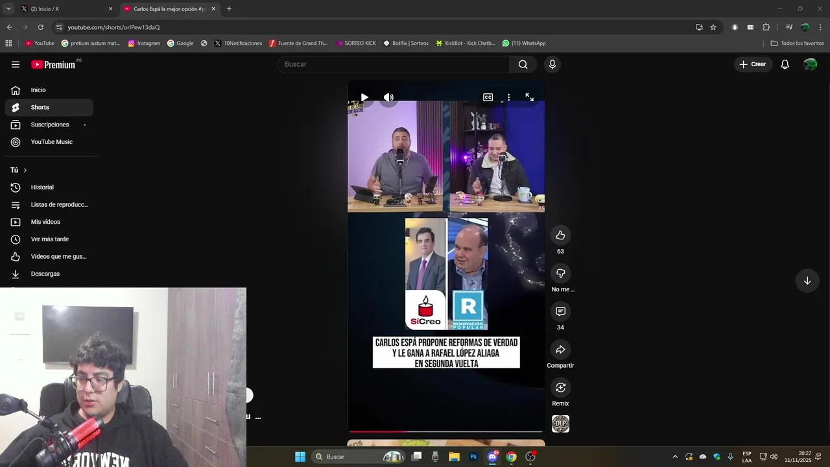Viewport: 830px width, 467px height.
Task: Open the YouTube bookmark
Action: pos(40,43)
